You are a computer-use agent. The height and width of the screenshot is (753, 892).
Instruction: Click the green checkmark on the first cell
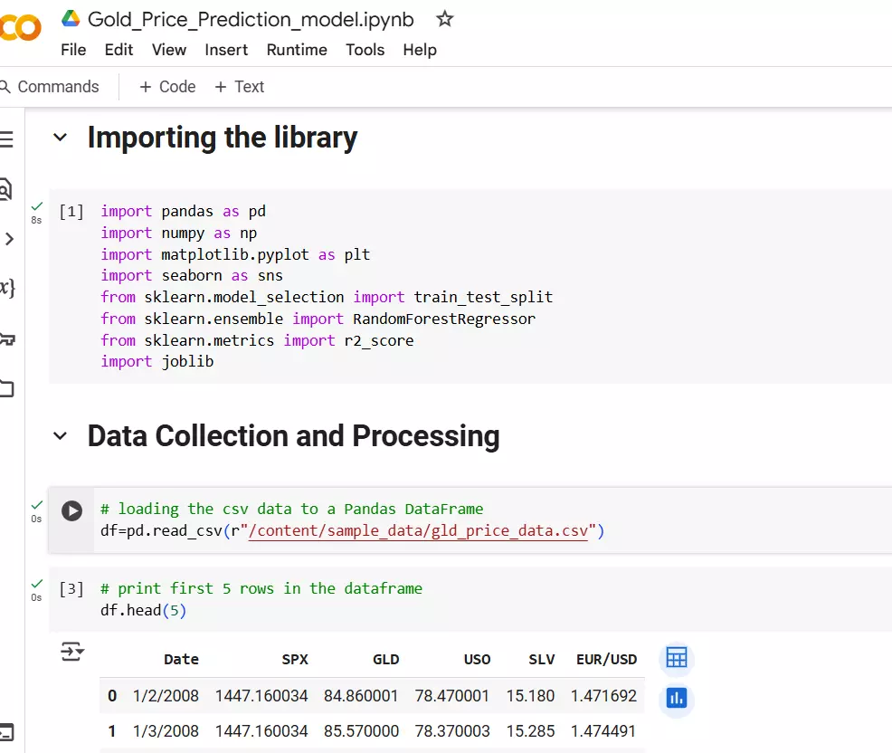click(x=37, y=205)
